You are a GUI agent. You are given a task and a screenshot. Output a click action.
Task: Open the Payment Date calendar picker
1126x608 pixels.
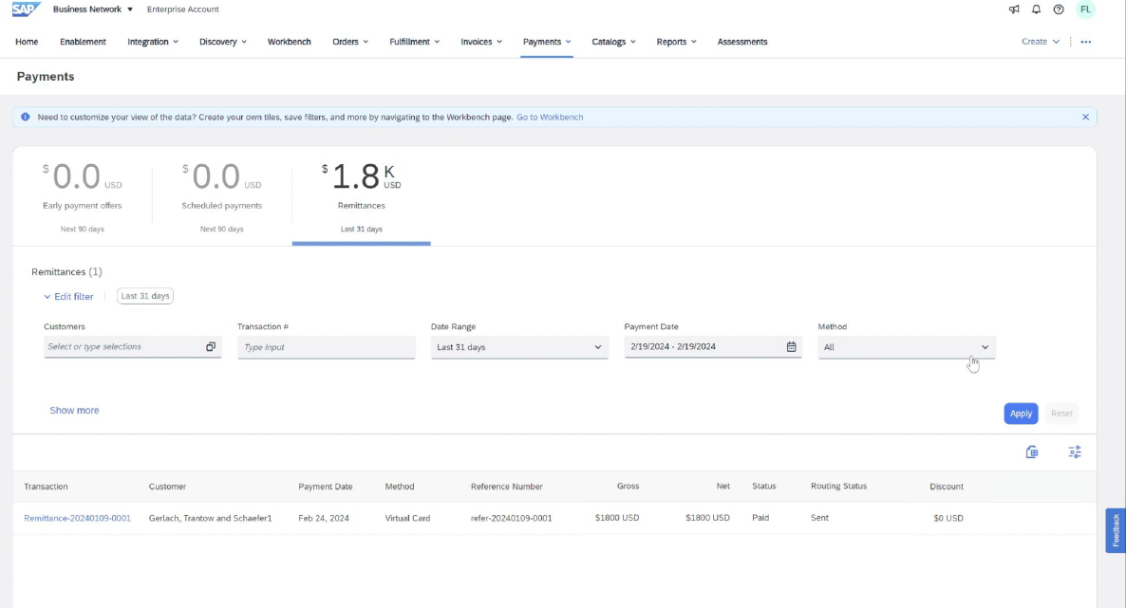point(791,347)
